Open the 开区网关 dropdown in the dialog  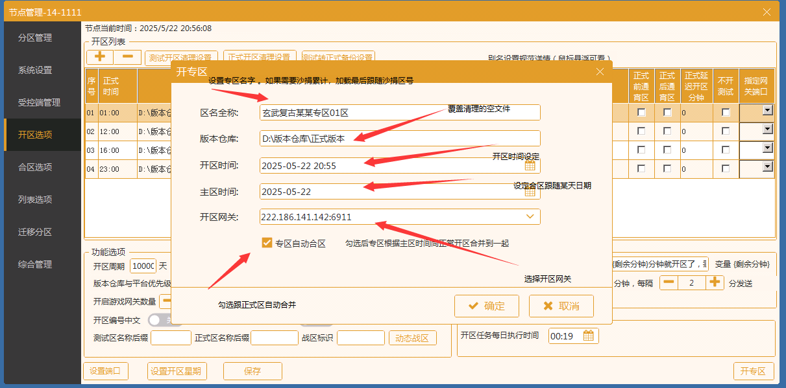(x=532, y=216)
